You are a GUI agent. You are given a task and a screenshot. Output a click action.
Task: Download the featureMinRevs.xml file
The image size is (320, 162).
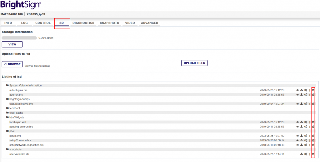click(x=302, y=104)
